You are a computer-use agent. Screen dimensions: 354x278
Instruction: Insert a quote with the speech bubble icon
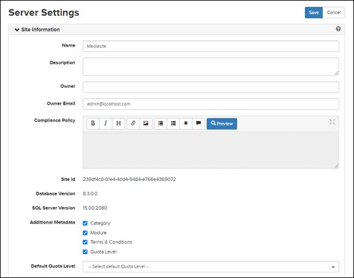(199, 123)
